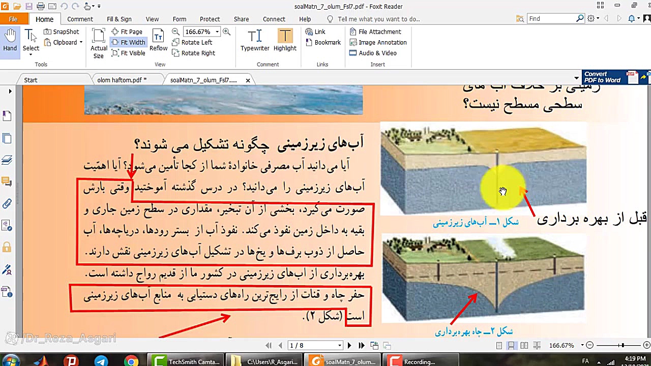Switch to the Connect tab
651x366 pixels.
click(274, 19)
